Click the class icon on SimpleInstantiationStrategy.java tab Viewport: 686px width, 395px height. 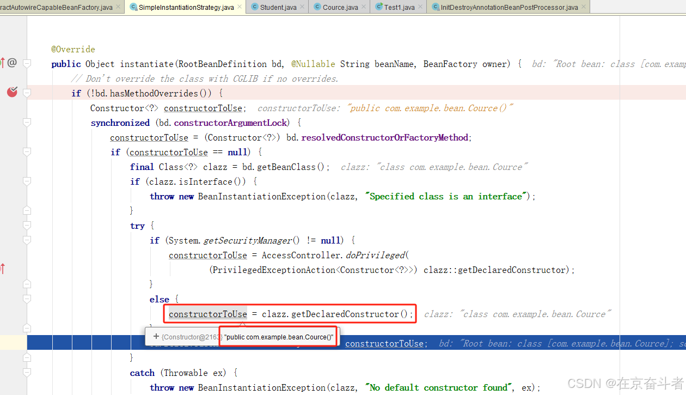tap(133, 7)
